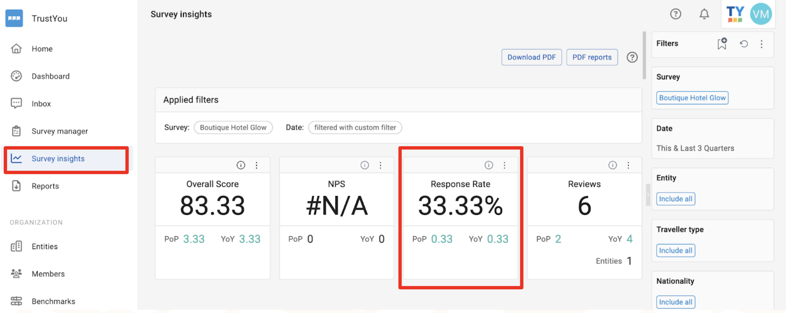Click the Applied filters heading

pos(191,100)
